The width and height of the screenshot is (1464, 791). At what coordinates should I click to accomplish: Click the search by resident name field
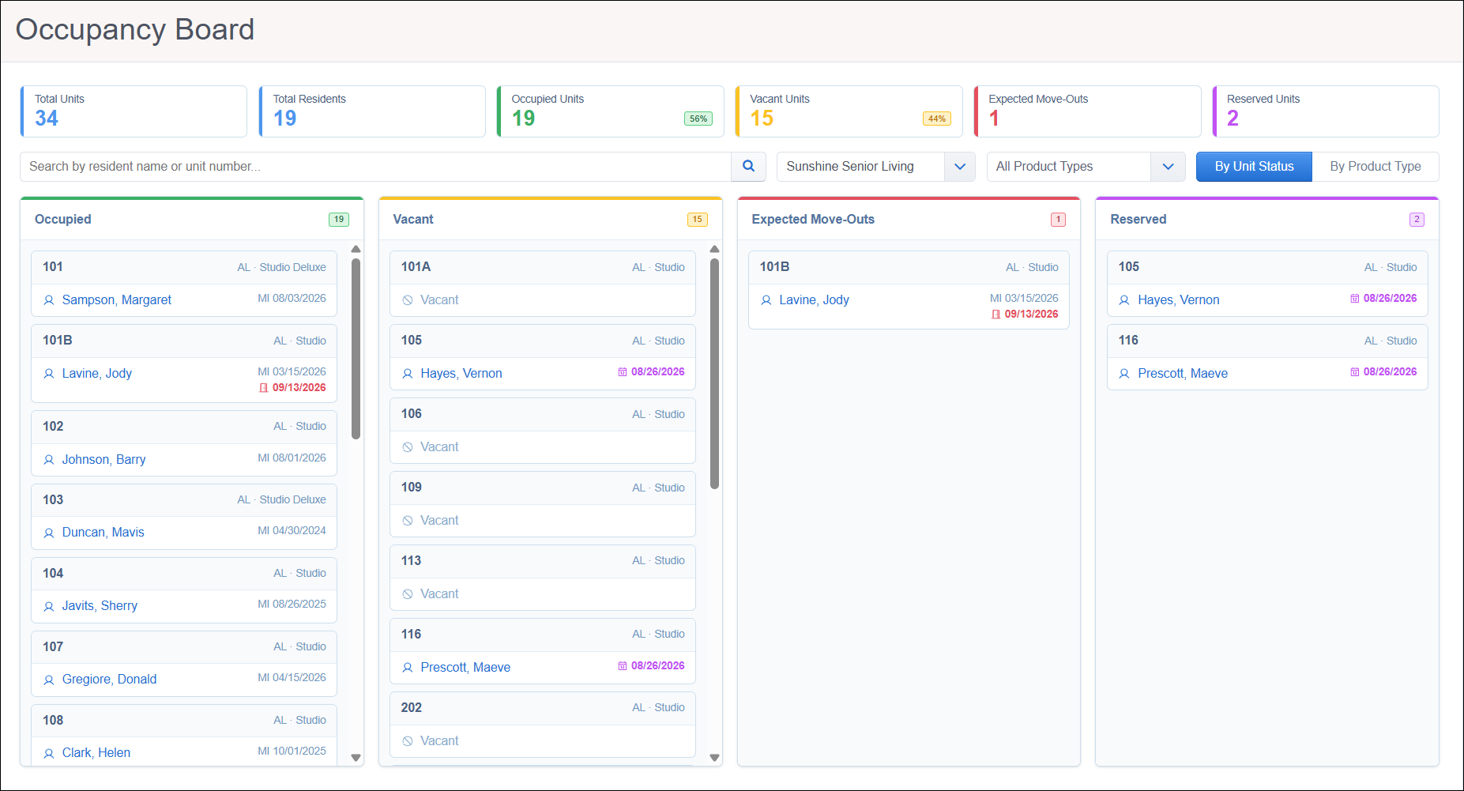click(376, 167)
